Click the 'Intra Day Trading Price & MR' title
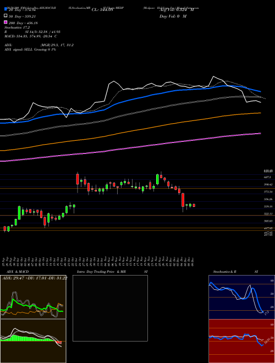The width and height of the screenshot is (275, 363). pos(101,272)
